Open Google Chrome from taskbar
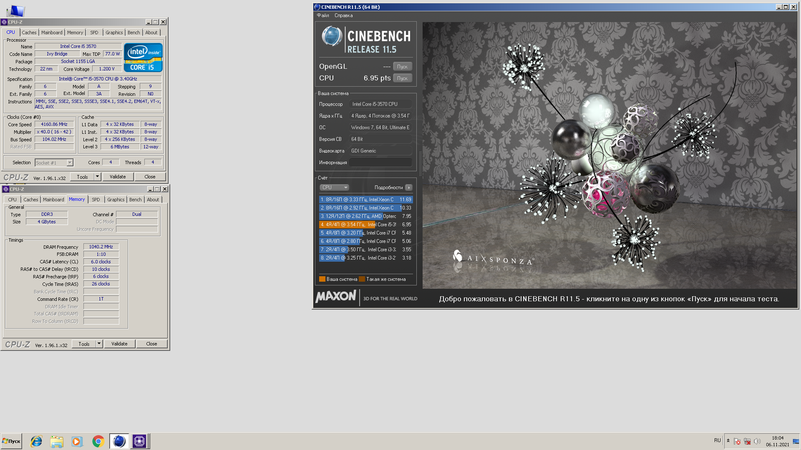This screenshot has width=801, height=450. coord(98,441)
